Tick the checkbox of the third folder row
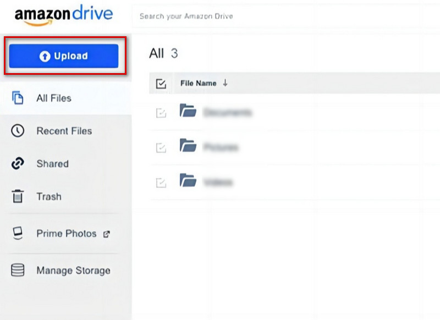 tap(161, 183)
